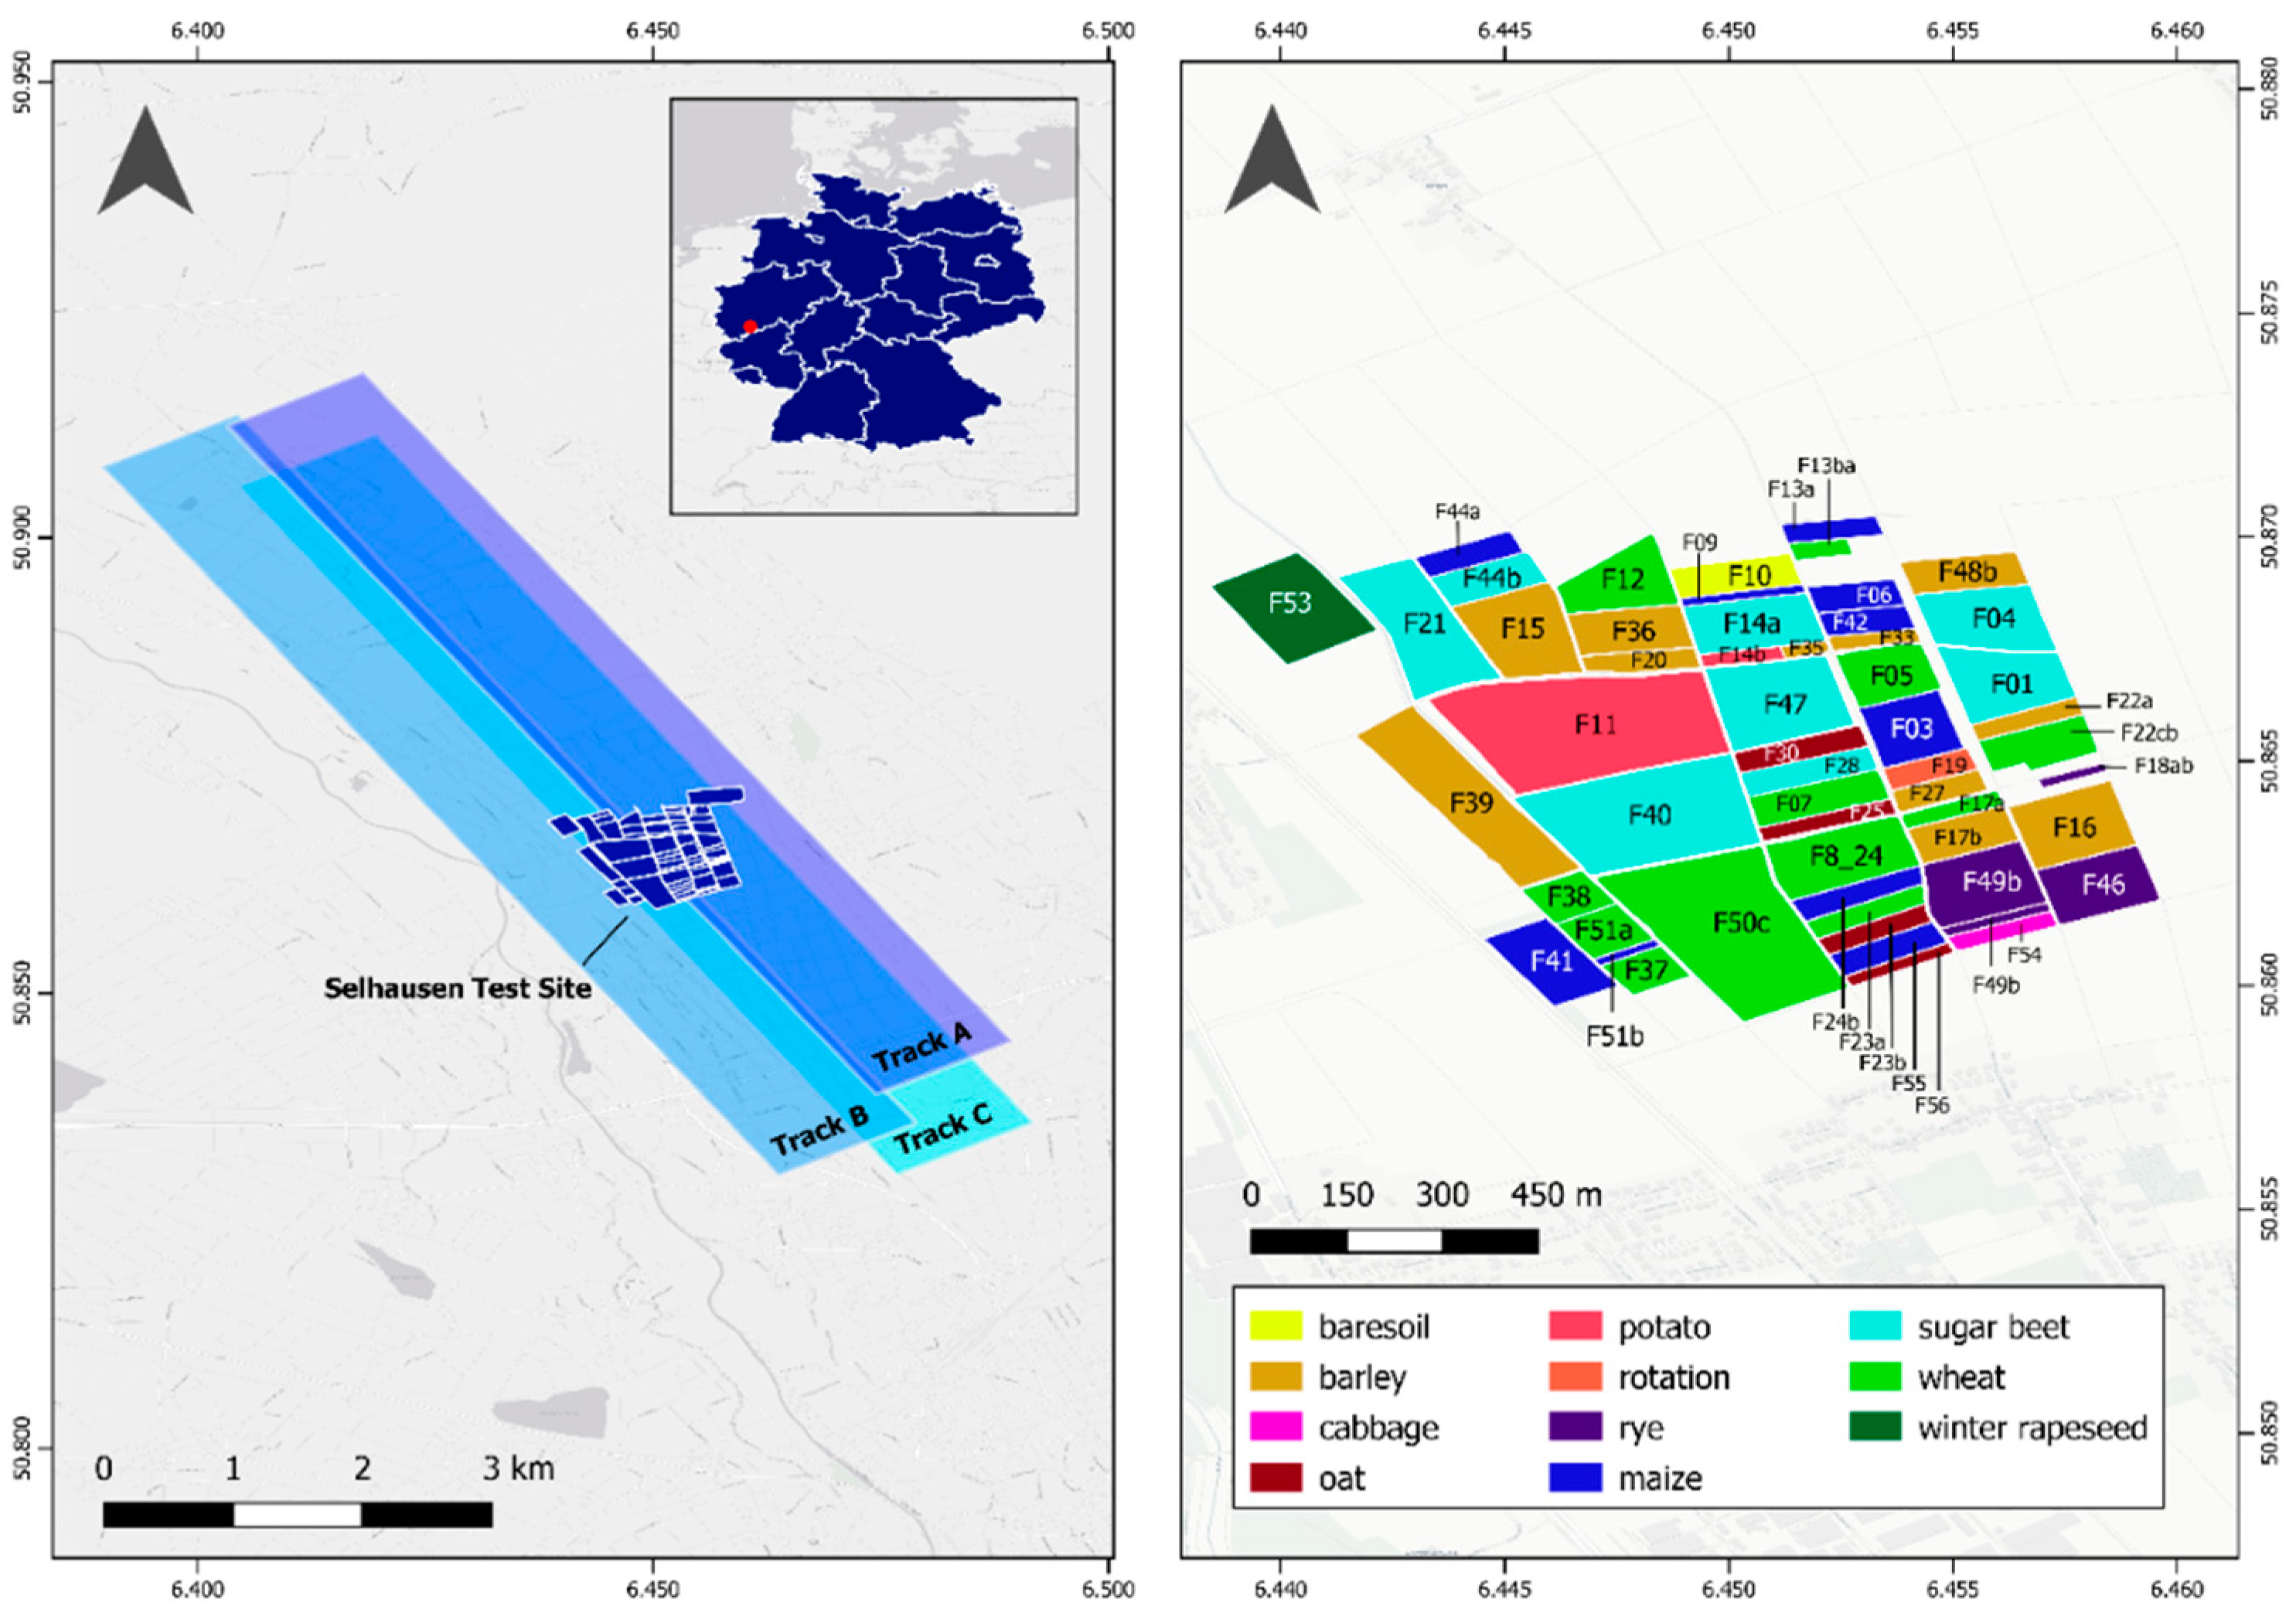Click the red dot on Germany inset
The image size is (2296, 1616).
(749, 326)
